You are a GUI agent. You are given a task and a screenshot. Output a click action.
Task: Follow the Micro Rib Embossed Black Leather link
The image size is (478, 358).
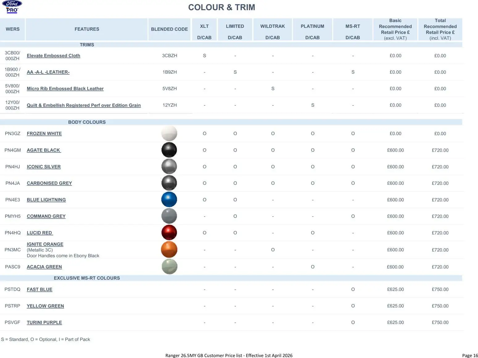[x=65, y=89]
